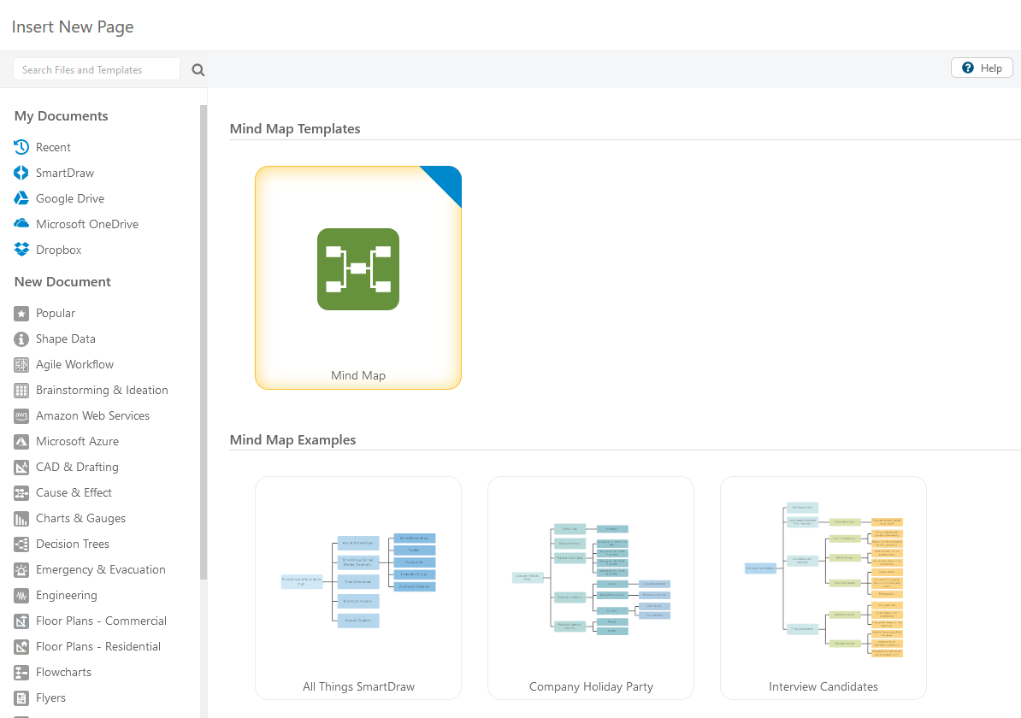This screenshot has height=718, width=1021.
Task: Select the Emergency & Evacuation category
Action: click(x=100, y=569)
